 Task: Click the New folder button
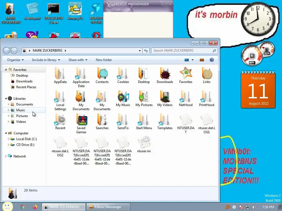104,60
